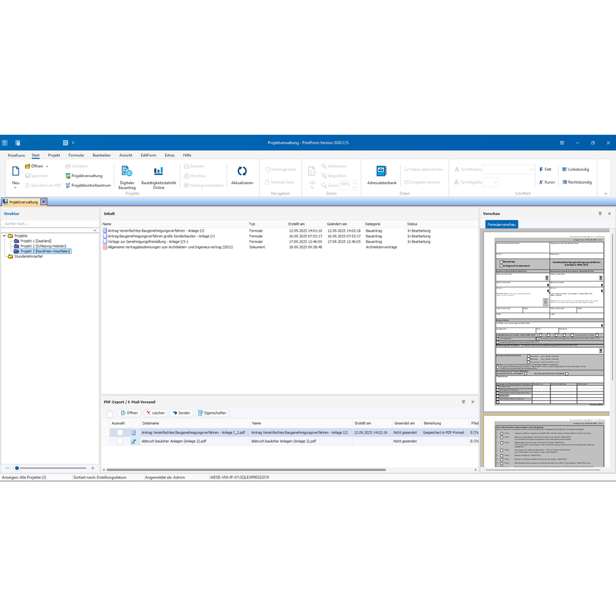Click the list view icon in title bar

pos(18,142)
